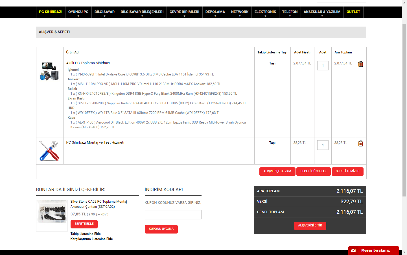Open the Mesaj bırakınız chat widget
The image size is (407, 255).
374,250
